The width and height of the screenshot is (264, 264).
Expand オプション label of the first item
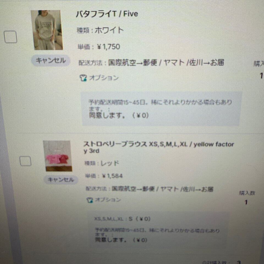click(104, 78)
